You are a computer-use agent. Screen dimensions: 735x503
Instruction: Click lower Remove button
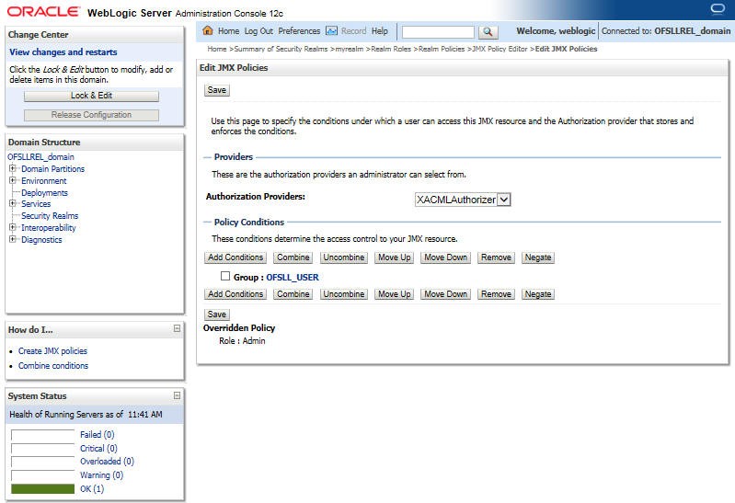pyautogui.click(x=496, y=294)
